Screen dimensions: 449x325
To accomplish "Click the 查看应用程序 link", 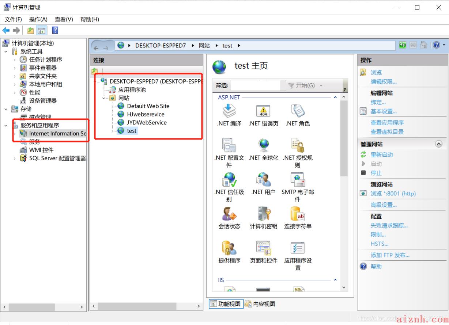I will [387, 123].
